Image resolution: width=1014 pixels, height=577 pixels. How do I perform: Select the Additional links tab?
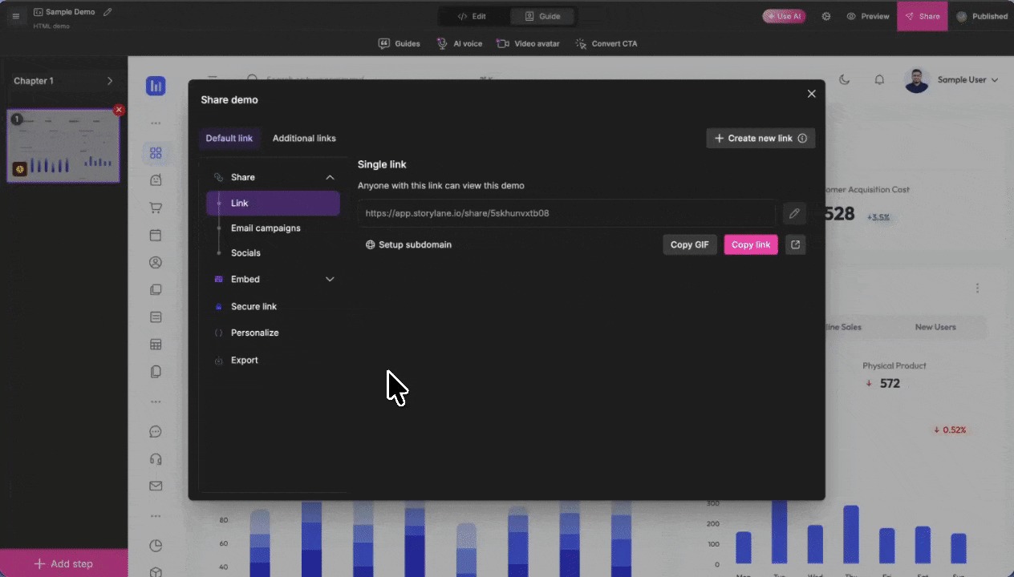pyautogui.click(x=304, y=138)
